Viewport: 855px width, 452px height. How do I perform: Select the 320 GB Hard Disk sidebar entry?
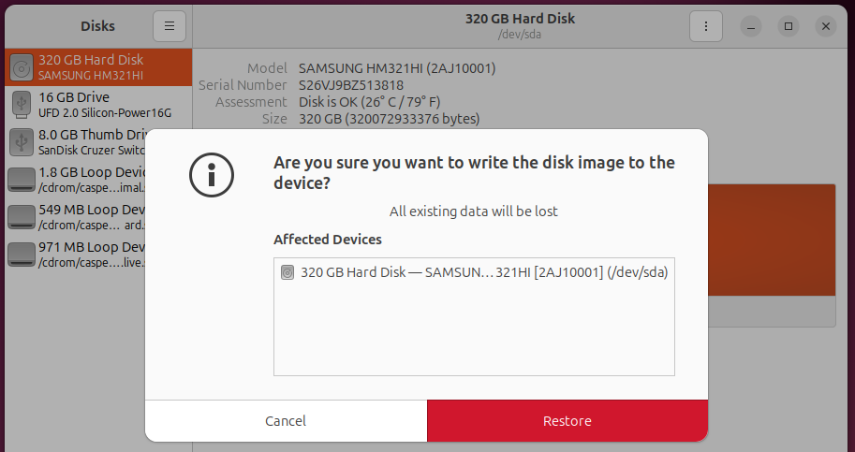pyautogui.click(x=94, y=66)
